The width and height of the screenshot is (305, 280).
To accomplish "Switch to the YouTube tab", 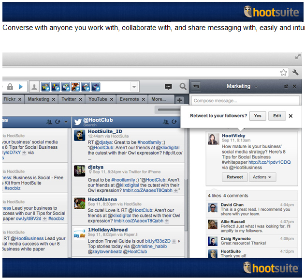I will 98,99.
